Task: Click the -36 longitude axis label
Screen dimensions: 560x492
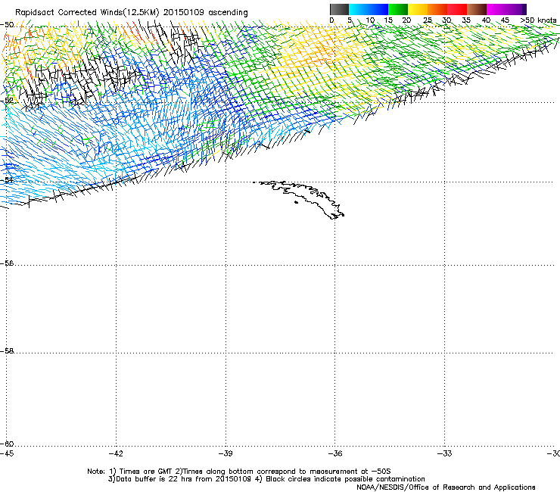Action: click(x=334, y=453)
